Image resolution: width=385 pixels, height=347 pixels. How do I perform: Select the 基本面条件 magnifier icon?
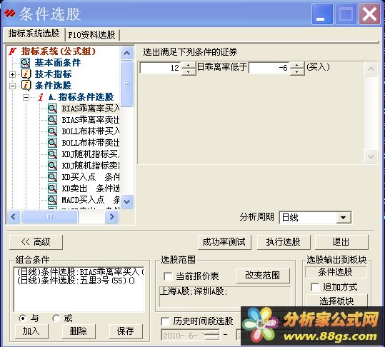click(x=25, y=63)
